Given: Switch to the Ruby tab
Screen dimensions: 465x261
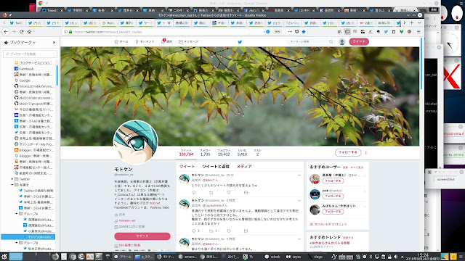Looking at the screenshot, I should (x=109, y=22).
